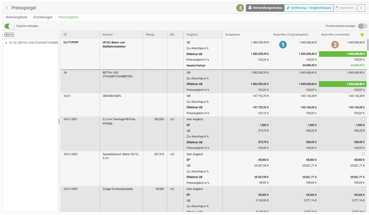
Task: Click the Vergleich column header
Action: [x=203, y=34]
